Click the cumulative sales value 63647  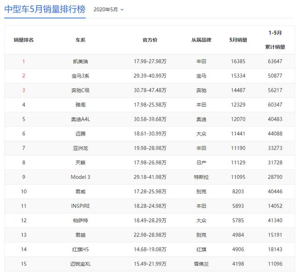275,61
